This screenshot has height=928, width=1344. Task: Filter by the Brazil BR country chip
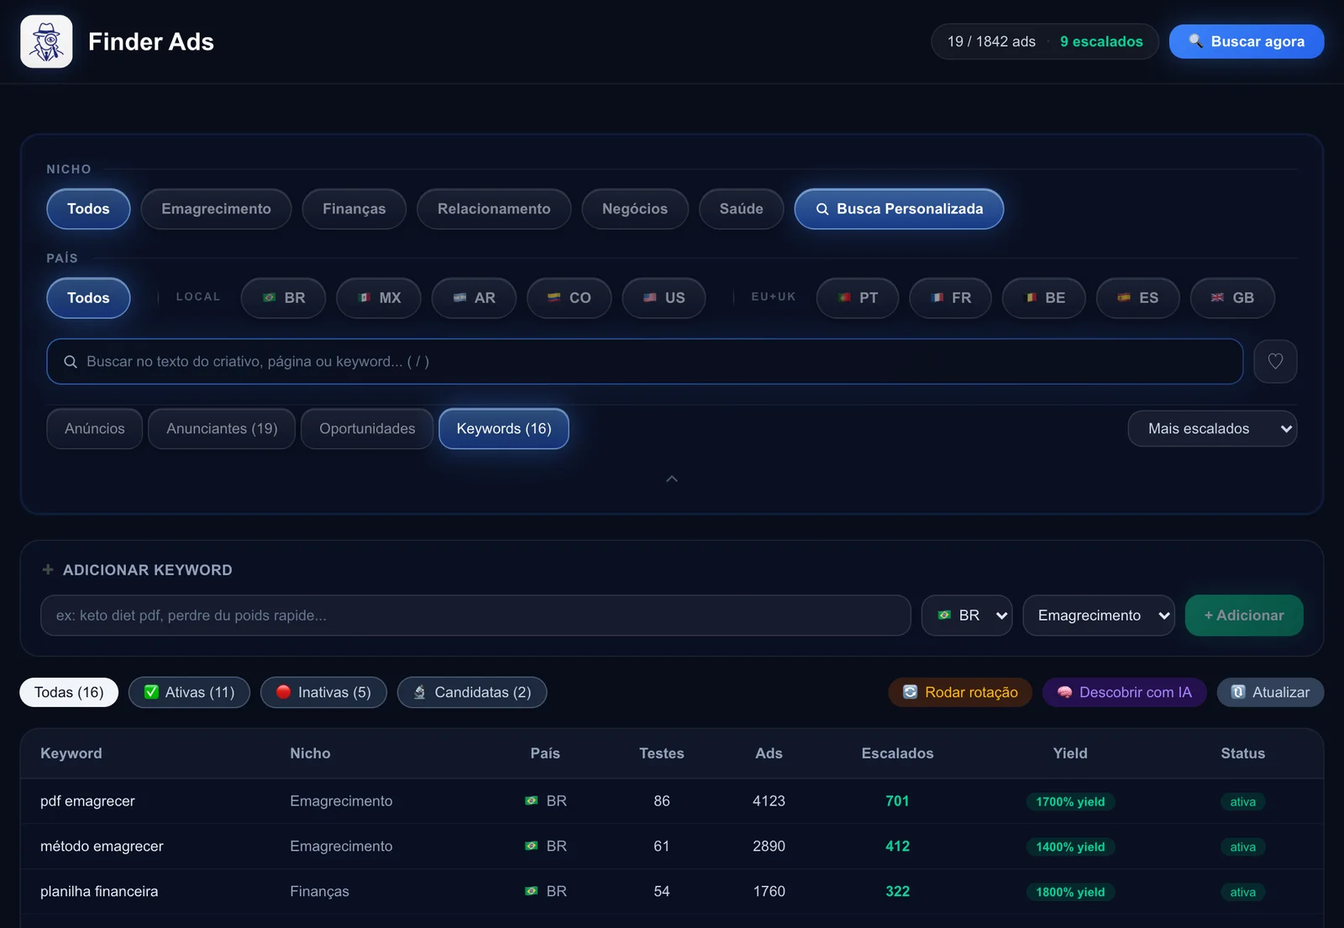[x=283, y=298]
